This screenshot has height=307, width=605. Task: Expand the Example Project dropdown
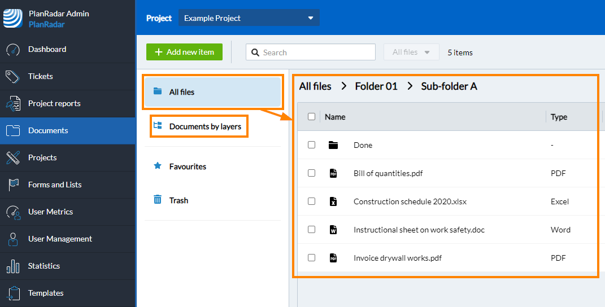pos(249,17)
